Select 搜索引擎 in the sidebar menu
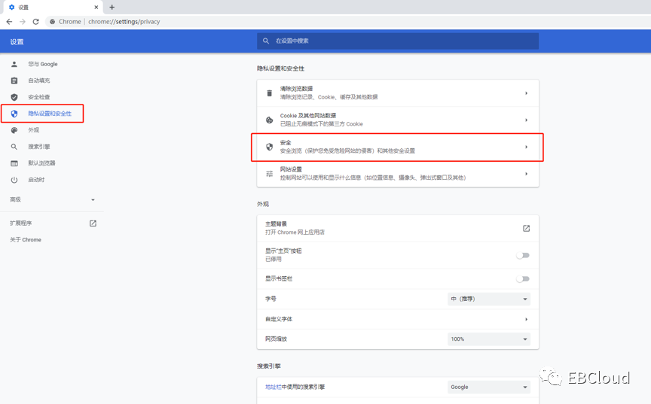 click(39, 147)
